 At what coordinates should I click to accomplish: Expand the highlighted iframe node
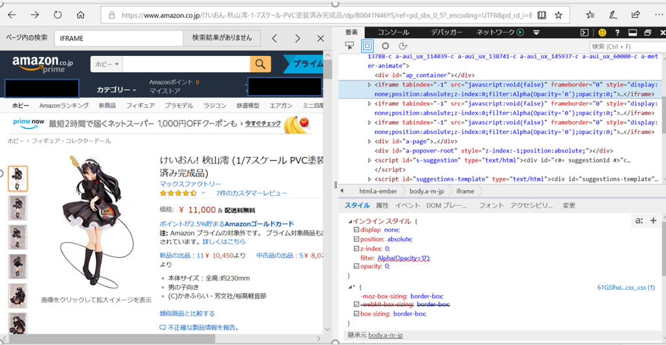pos(369,85)
